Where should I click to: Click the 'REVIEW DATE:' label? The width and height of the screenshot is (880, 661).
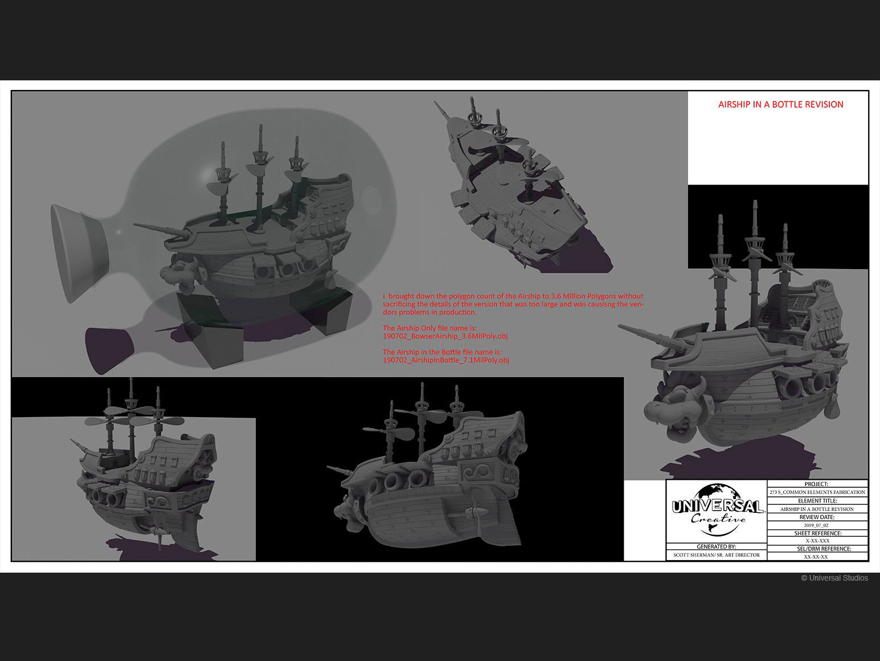[x=817, y=517]
